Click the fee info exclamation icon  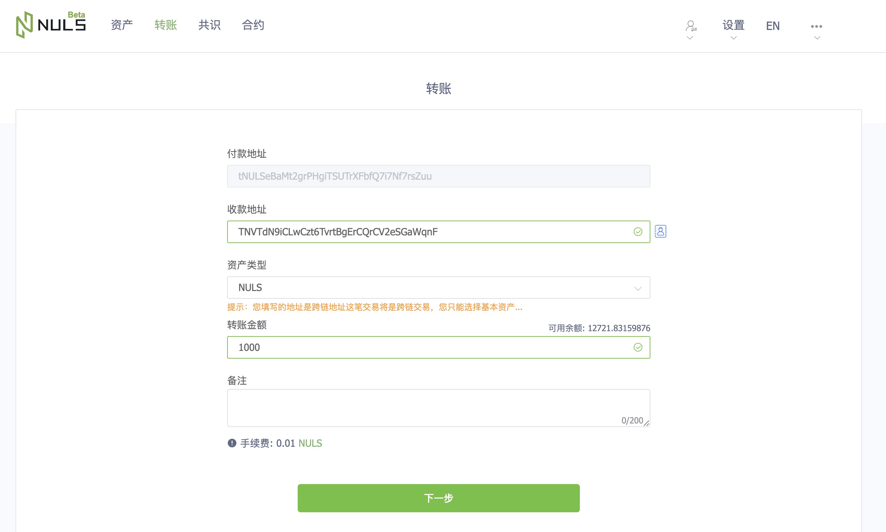[x=232, y=443]
